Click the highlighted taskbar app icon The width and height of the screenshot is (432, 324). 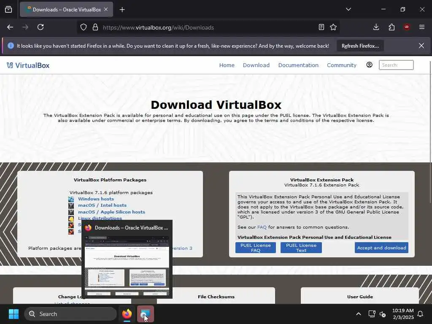pyautogui.click(x=145, y=314)
